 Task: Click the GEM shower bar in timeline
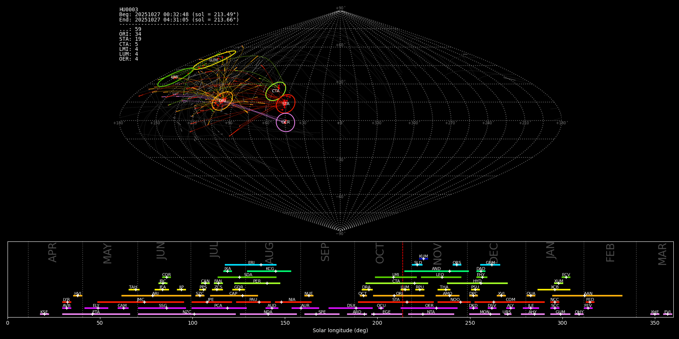click(490, 265)
